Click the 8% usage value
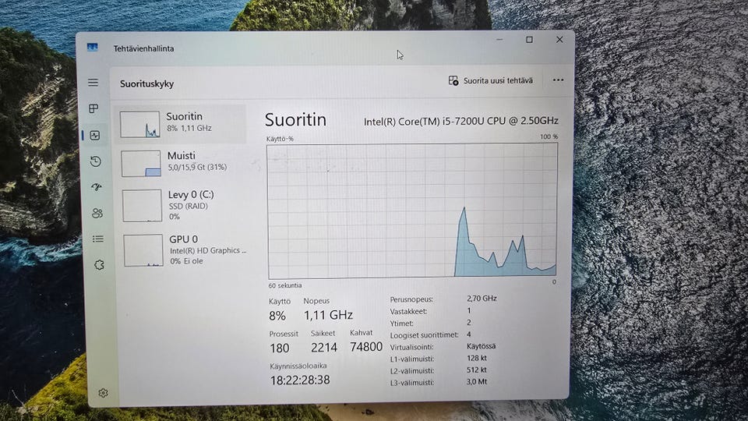Image resolution: width=748 pixels, height=421 pixels. (x=277, y=316)
